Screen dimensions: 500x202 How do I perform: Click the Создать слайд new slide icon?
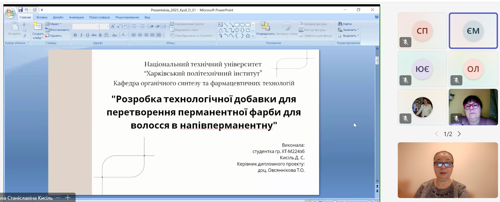(x=37, y=27)
